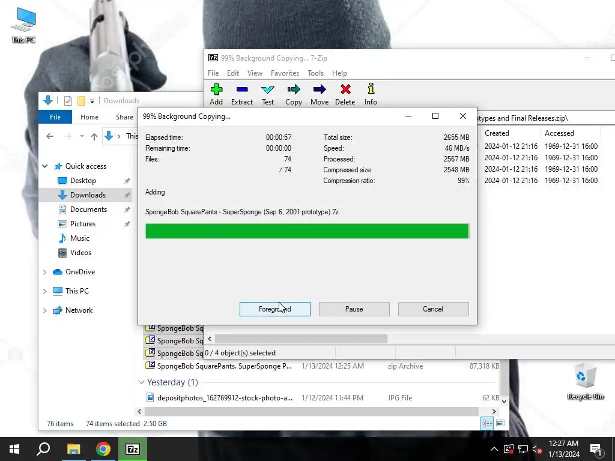Open taskbar Search
Image resolution: width=615 pixels, height=461 pixels.
point(43,449)
